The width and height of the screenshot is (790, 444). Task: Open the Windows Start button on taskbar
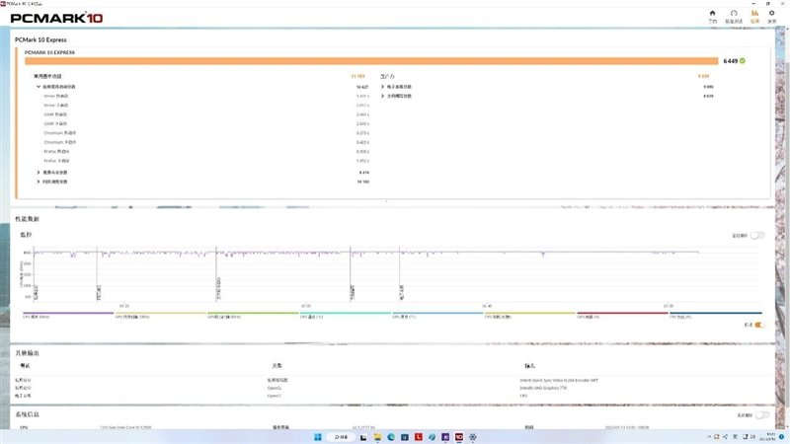318,437
